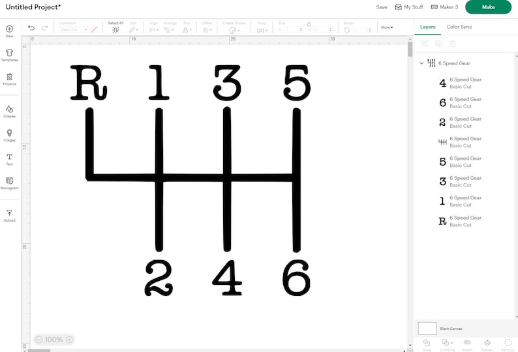Click the Select All icon
Image resolution: width=518 pixels, height=352 pixels.
115,30
